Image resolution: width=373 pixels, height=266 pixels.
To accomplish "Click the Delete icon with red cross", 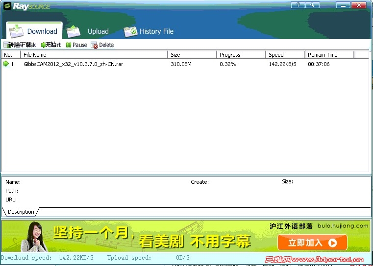I will coord(94,45).
